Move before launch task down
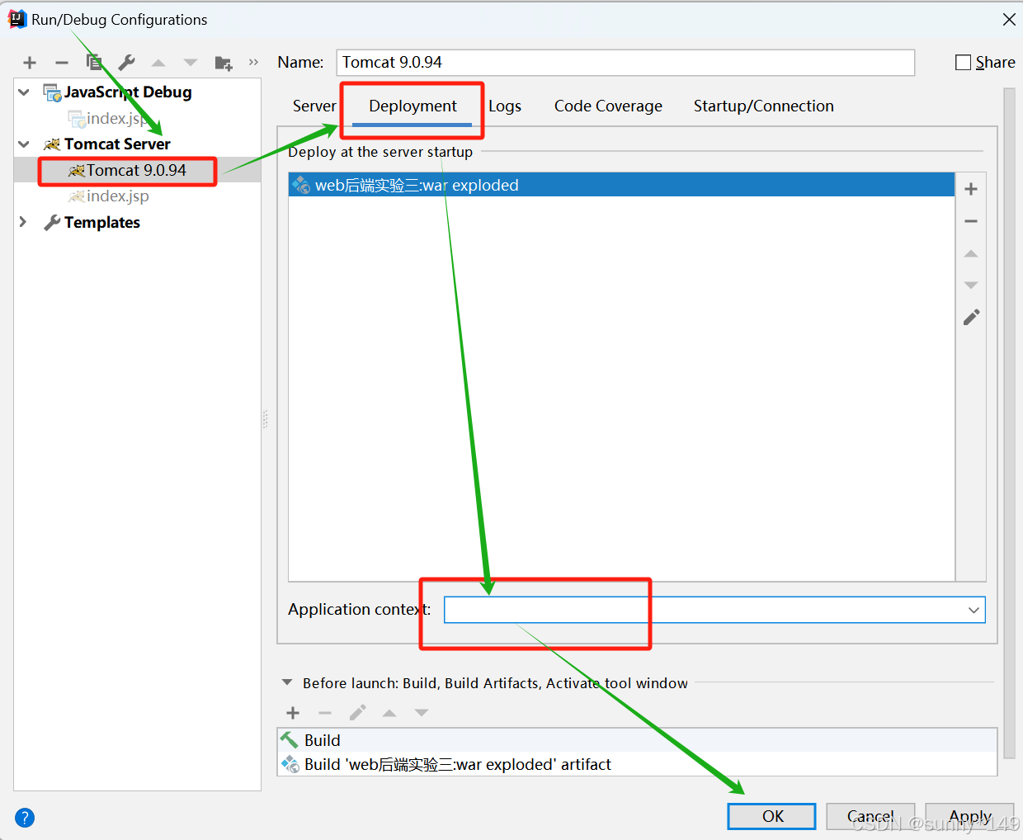 [422, 713]
